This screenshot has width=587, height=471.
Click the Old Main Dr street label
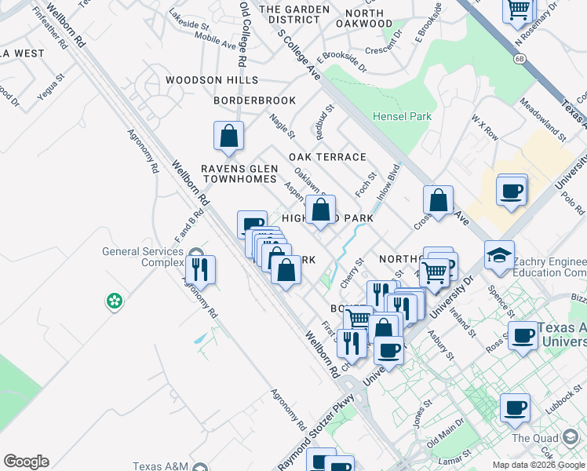tap(445, 433)
